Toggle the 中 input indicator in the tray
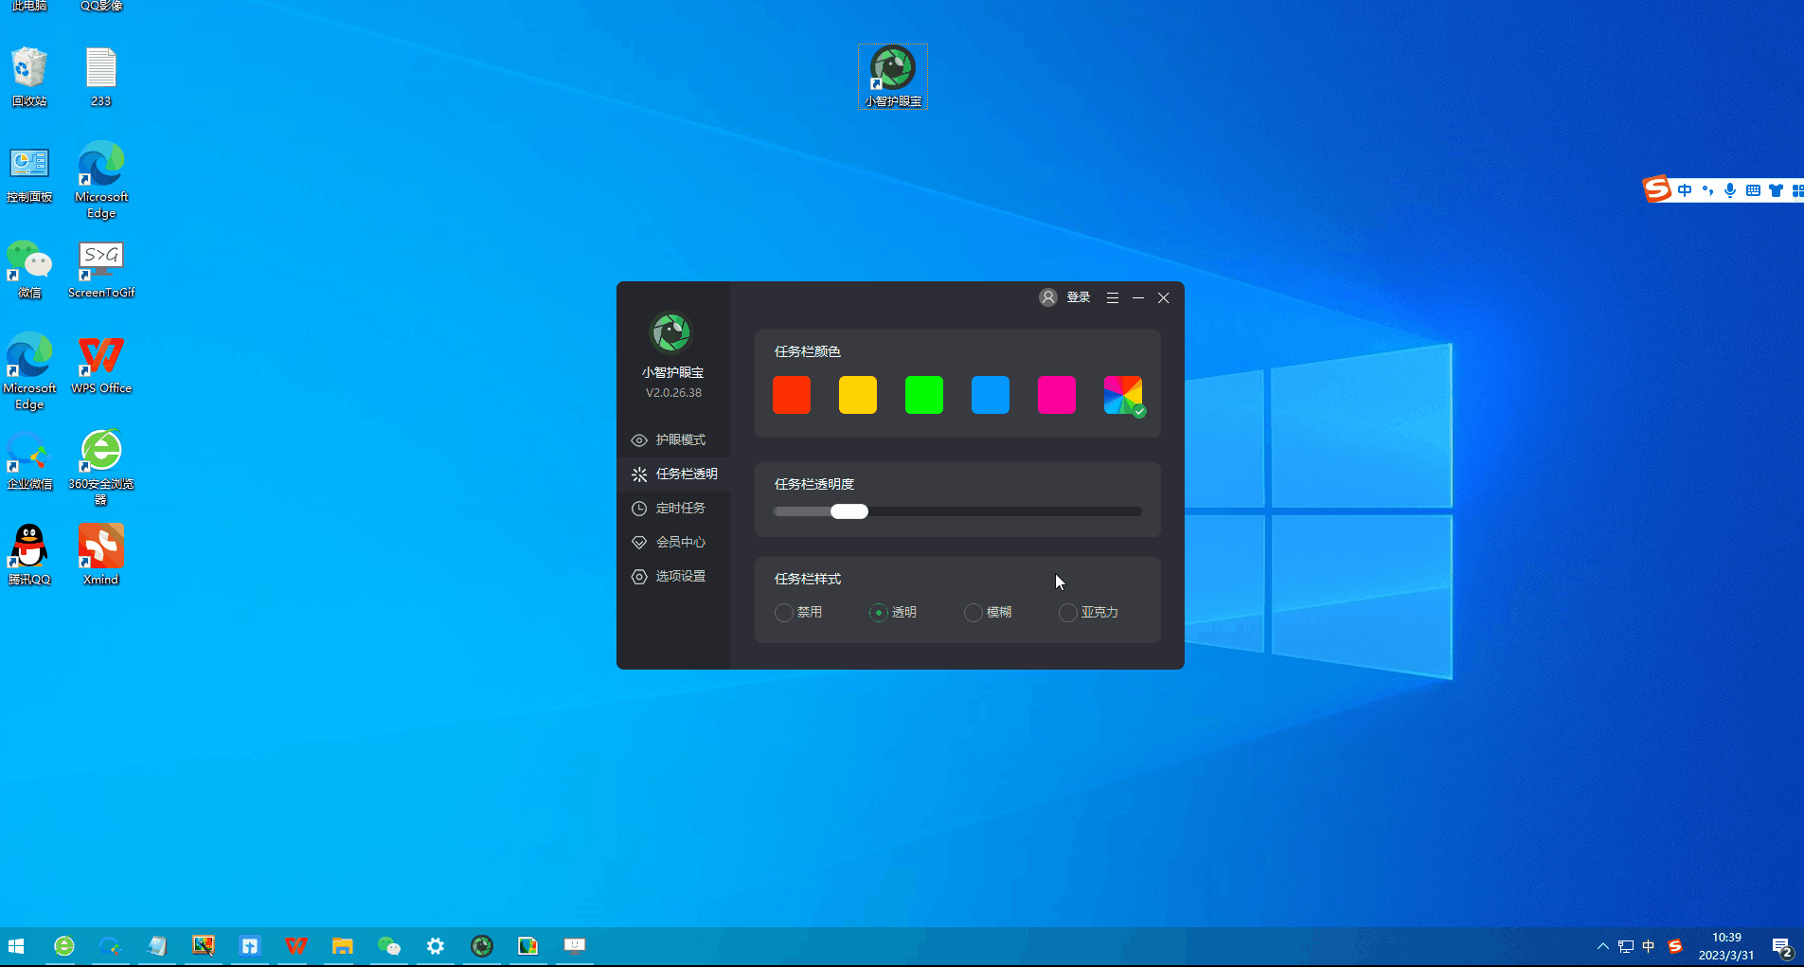 pos(1649,946)
